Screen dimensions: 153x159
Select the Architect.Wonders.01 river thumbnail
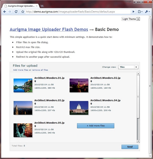click(23, 85)
